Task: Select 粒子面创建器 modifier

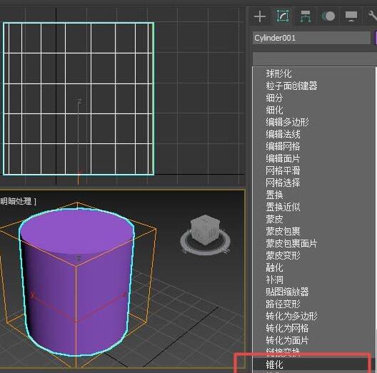Action: tap(291, 86)
